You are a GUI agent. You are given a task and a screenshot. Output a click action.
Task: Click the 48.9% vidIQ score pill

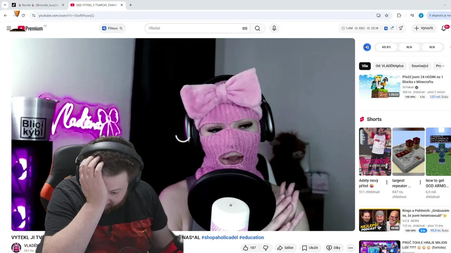point(386,47)
